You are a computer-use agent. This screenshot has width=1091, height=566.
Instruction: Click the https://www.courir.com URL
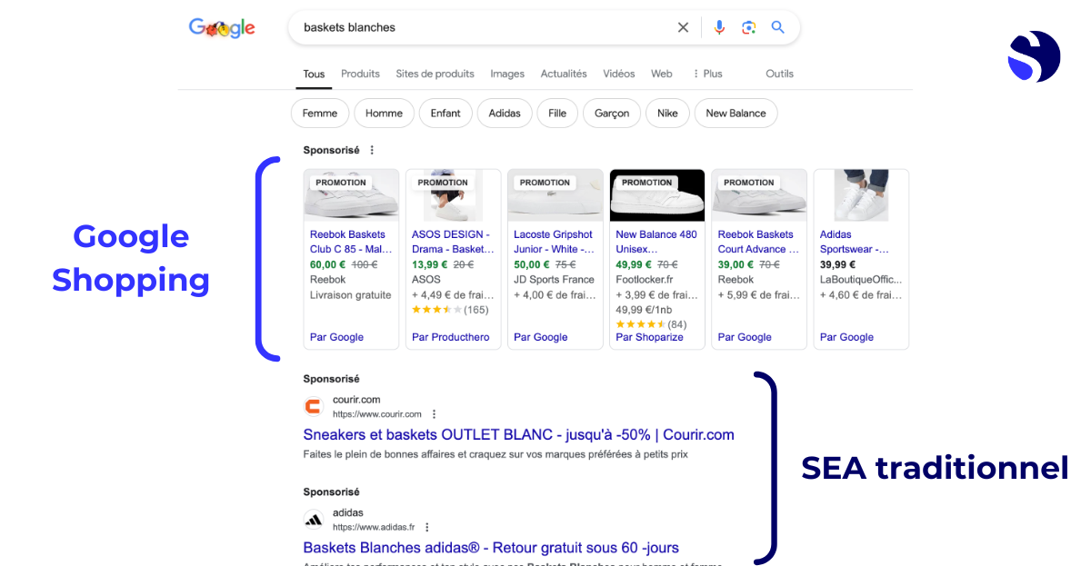(377, 414)
